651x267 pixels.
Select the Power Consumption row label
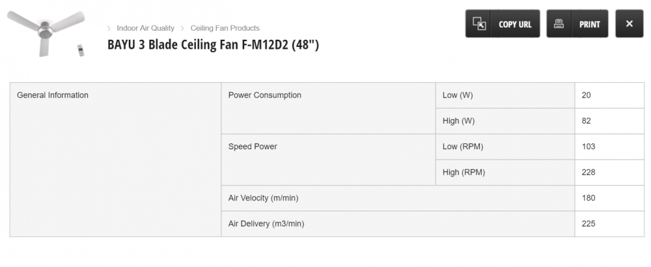(x=264, y=95)
